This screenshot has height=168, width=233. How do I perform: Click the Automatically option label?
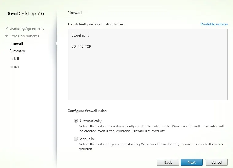click(x=90, y=121)
